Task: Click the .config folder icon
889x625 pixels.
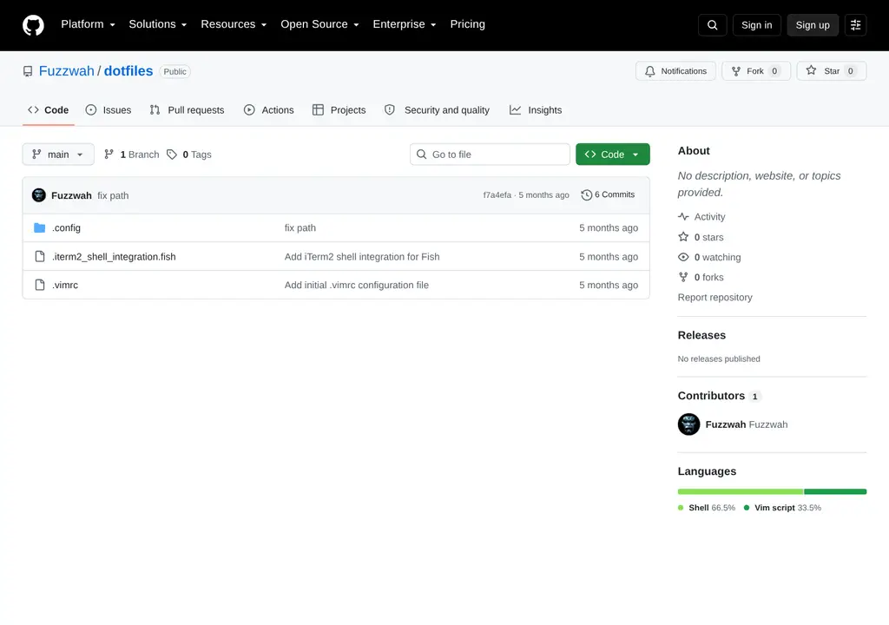Action: (40, 228)
